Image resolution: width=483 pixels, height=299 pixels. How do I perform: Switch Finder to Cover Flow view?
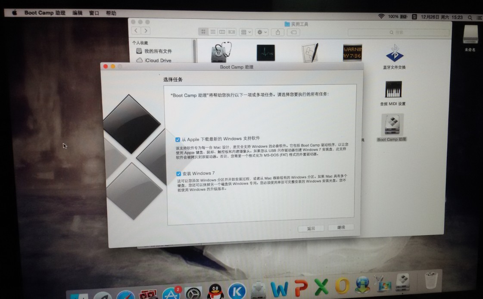[232, 32]
